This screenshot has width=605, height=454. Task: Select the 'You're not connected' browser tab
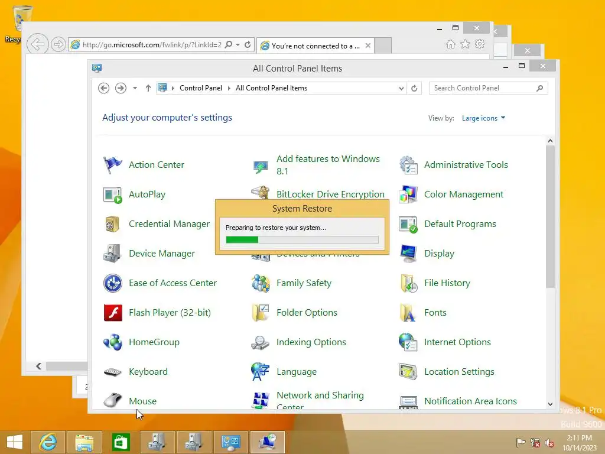click(315, 46)
